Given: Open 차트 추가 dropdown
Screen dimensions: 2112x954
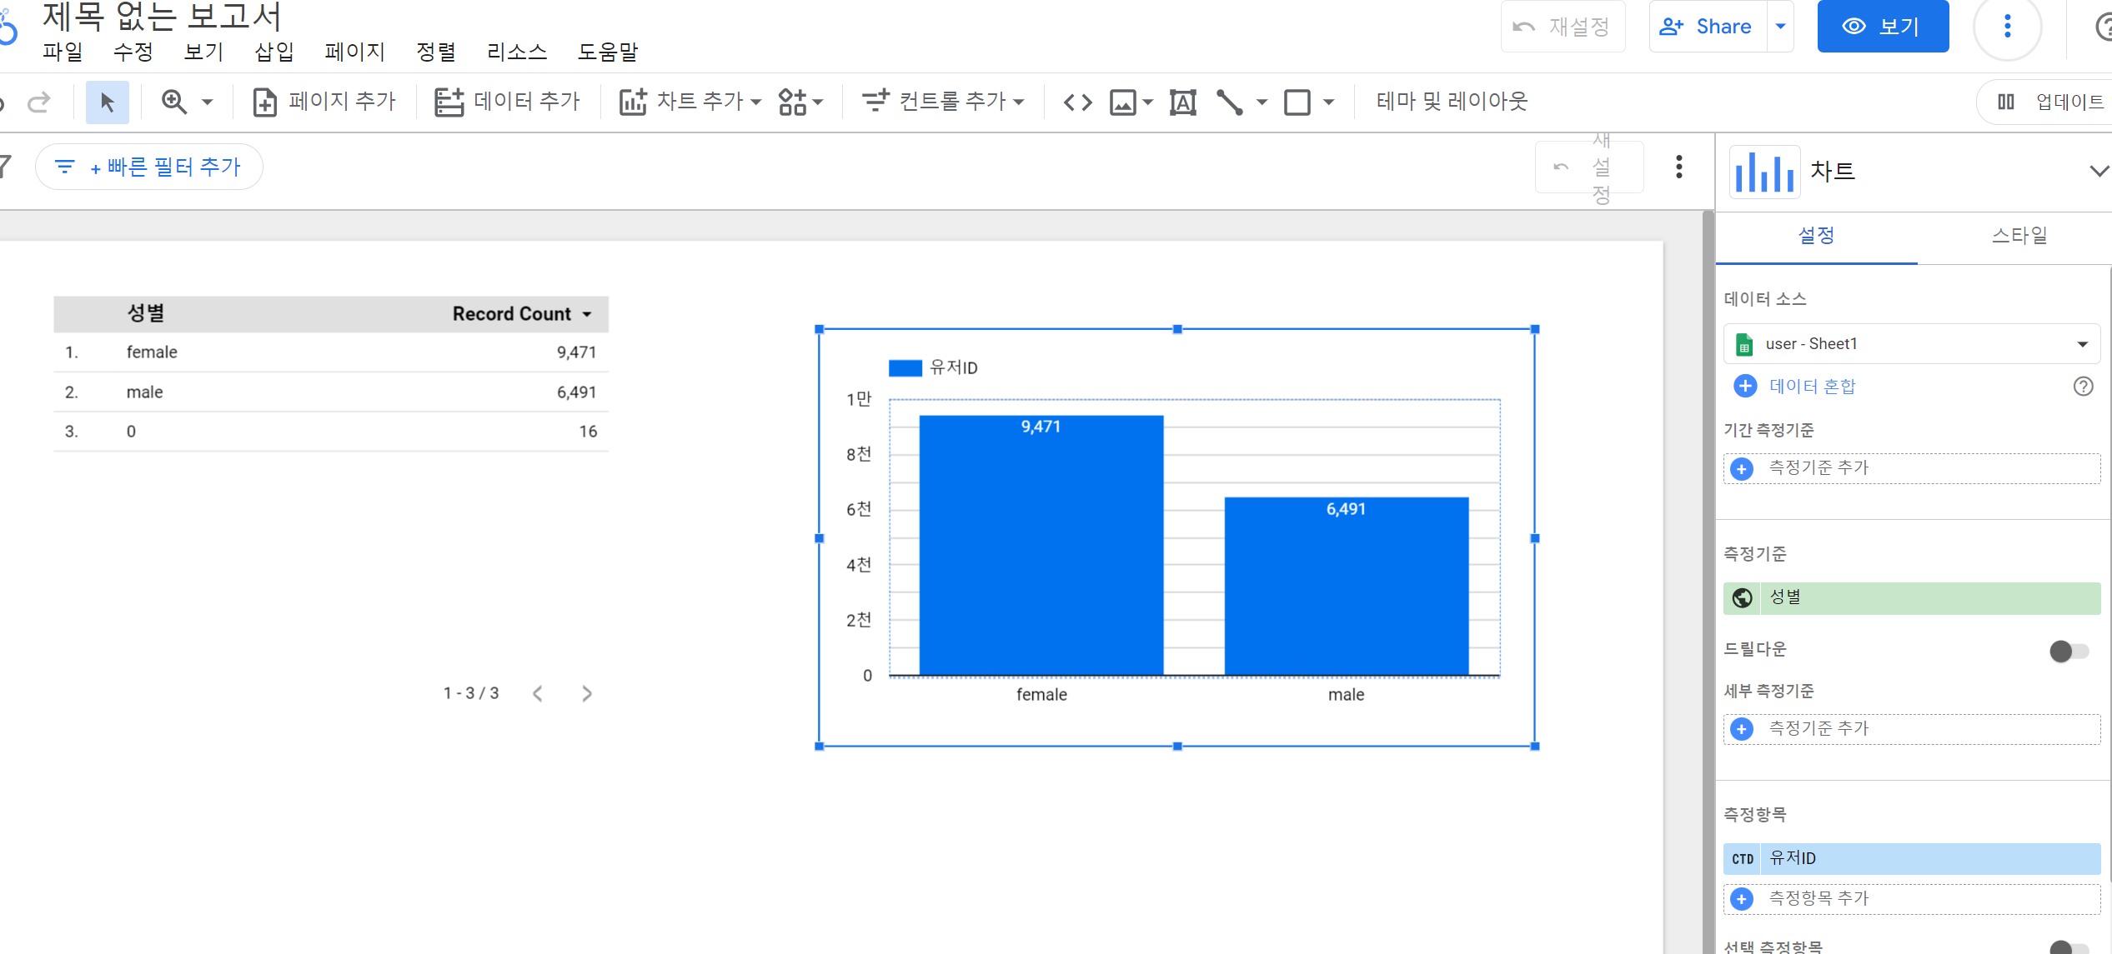Looking at the screenshot, I should [690, 102].
